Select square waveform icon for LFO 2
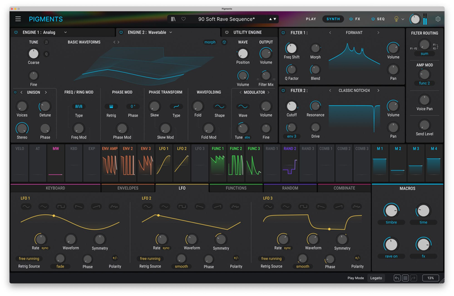This screenshot has width=454, height=296. [182, 207]
